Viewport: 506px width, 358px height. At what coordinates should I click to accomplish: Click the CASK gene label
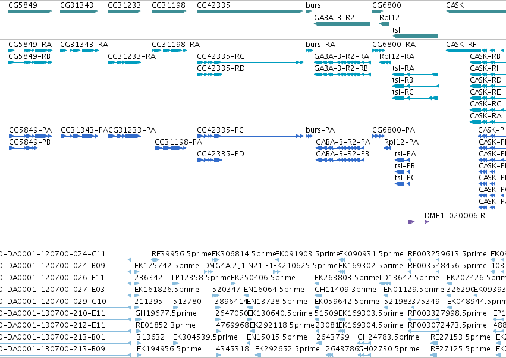coord(455,5)
